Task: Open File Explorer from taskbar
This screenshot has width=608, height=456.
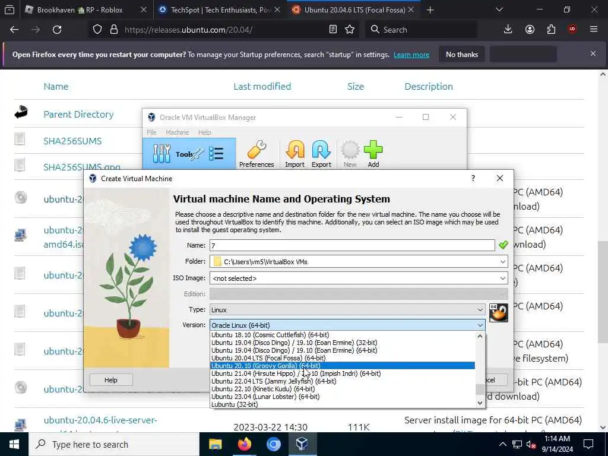Action: click(x=215, y=444)
